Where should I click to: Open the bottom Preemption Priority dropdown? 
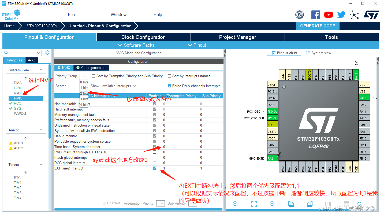coord(161,203)
